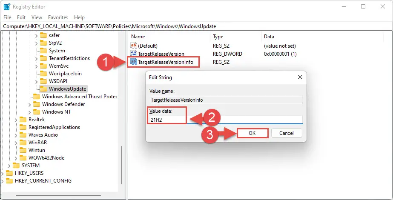This screenshot has width=393, height=200.
Task: Select the HKEY_CURRENT_CONFIG folder icon
Action: [9, 180]
